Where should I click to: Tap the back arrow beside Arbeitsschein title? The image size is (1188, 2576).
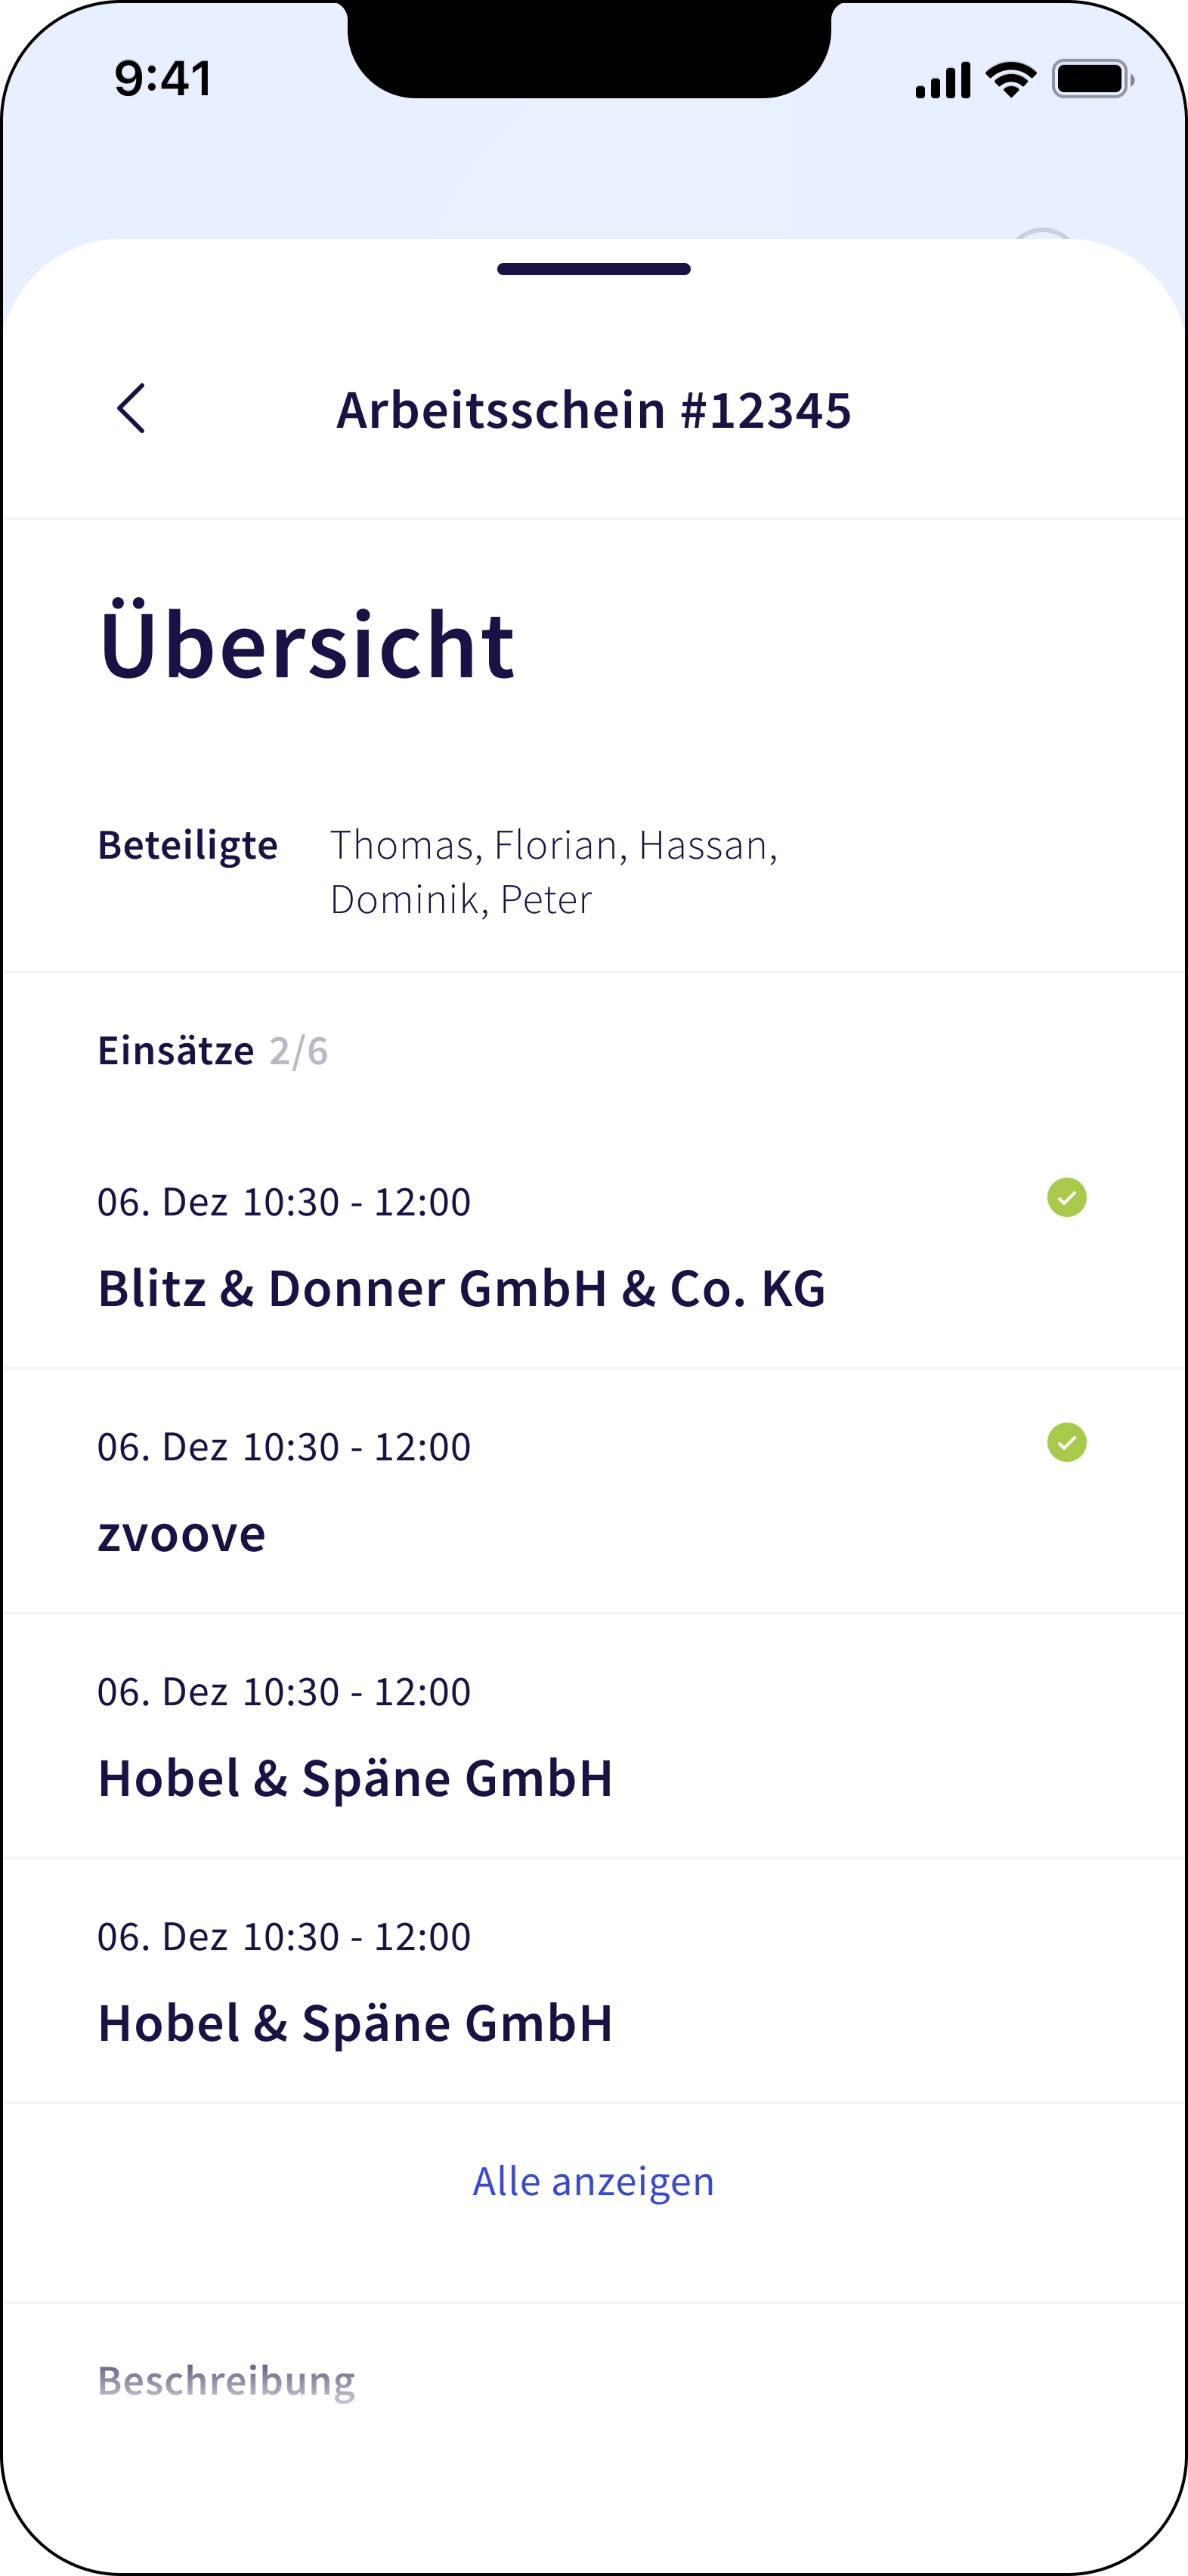click(x=132, y=409)
